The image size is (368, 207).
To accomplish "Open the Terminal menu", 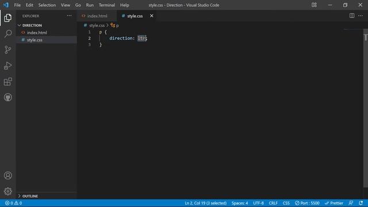I will [107, 5].
